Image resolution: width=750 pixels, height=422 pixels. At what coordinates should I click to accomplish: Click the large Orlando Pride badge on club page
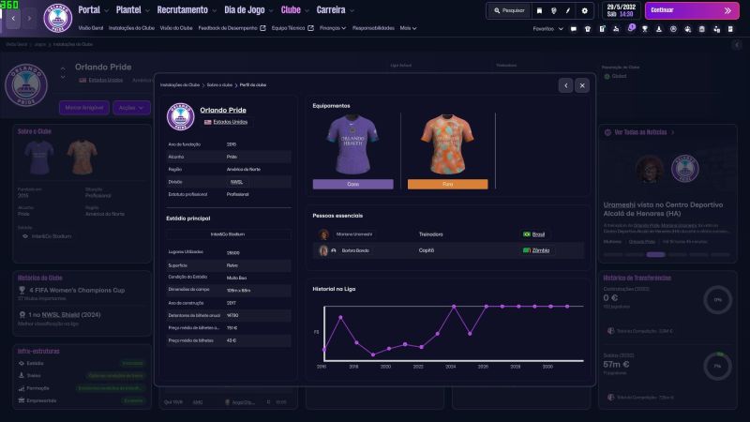tap(26, 85)
